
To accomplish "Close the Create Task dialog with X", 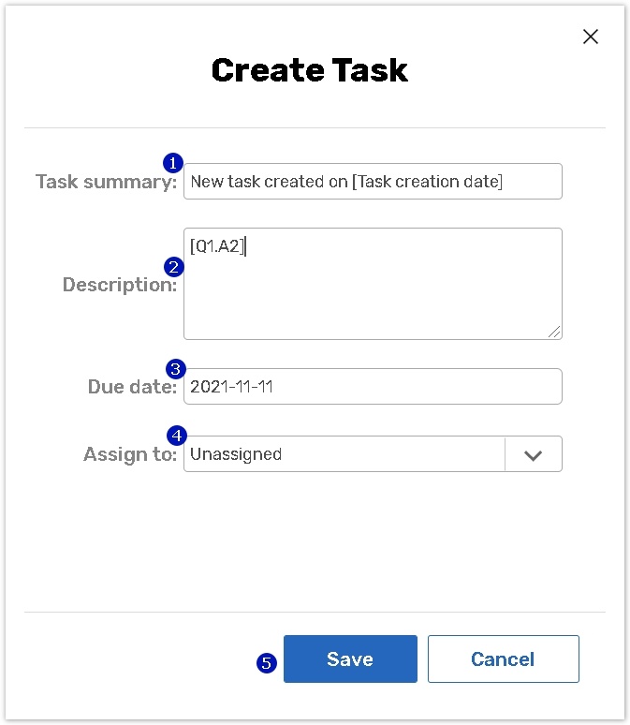I will (590, 37).
